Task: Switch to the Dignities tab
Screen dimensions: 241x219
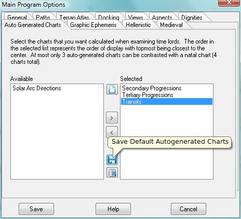Action: point(192,17)
